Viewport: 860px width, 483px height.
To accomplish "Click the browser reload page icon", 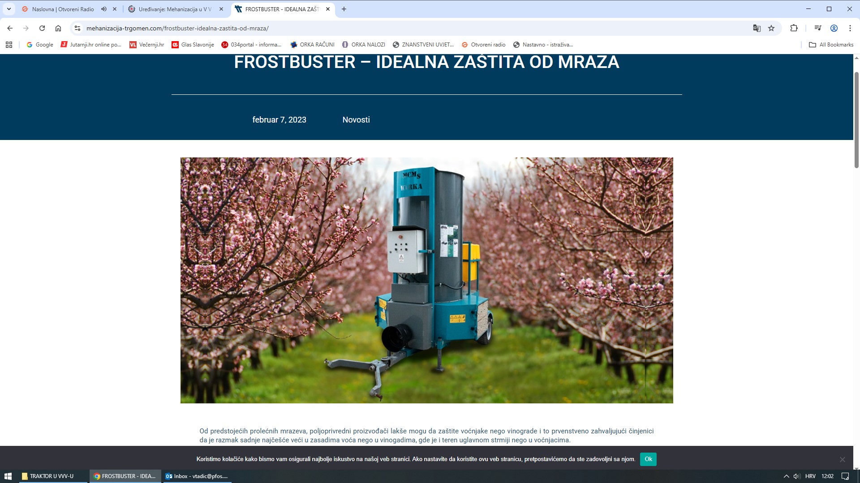I will [42, 28].
